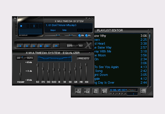Click the 60 Hz equalizer band slider
The width and height of the screenshot is (165, 114).
click(37, 72)
